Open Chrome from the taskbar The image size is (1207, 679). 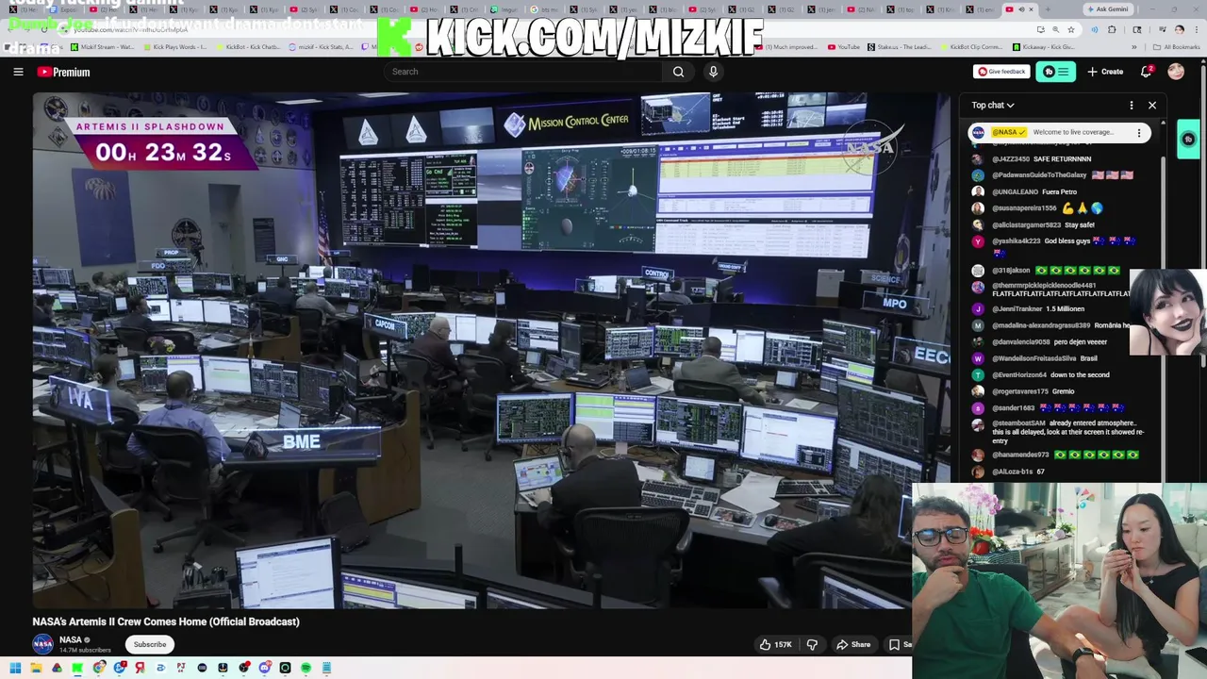[98, 668]
